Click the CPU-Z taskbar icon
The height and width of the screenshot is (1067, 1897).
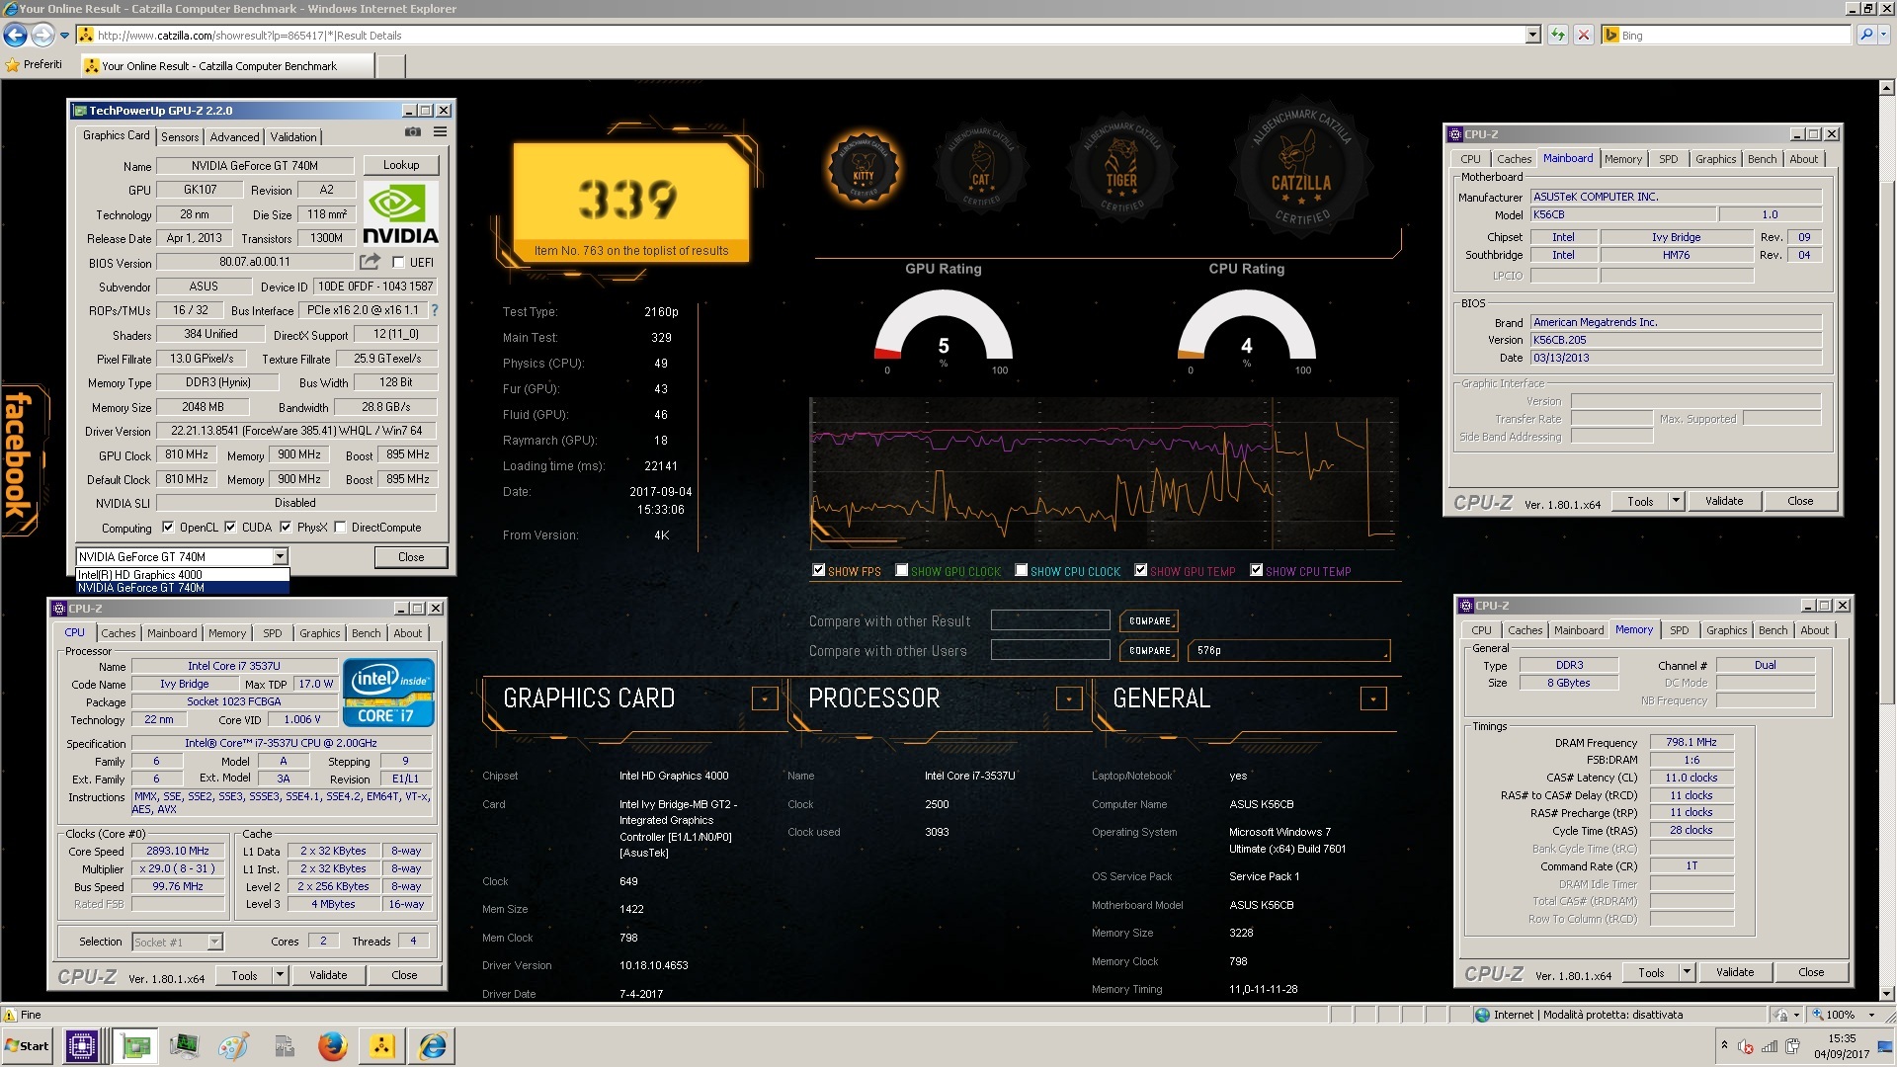(x=81, y=1045)
